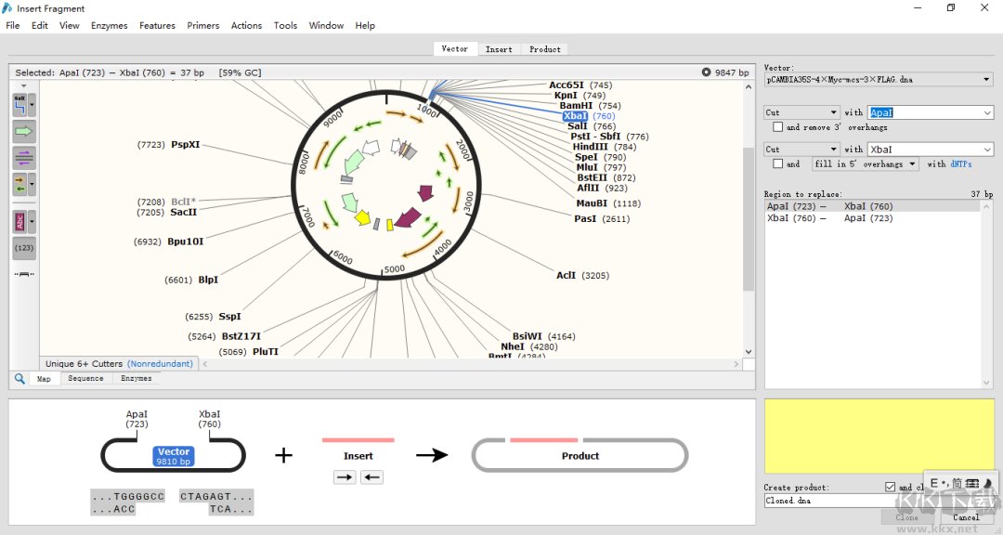Open the Abc feature labels dropdown arrow

(x=32, y=222)
